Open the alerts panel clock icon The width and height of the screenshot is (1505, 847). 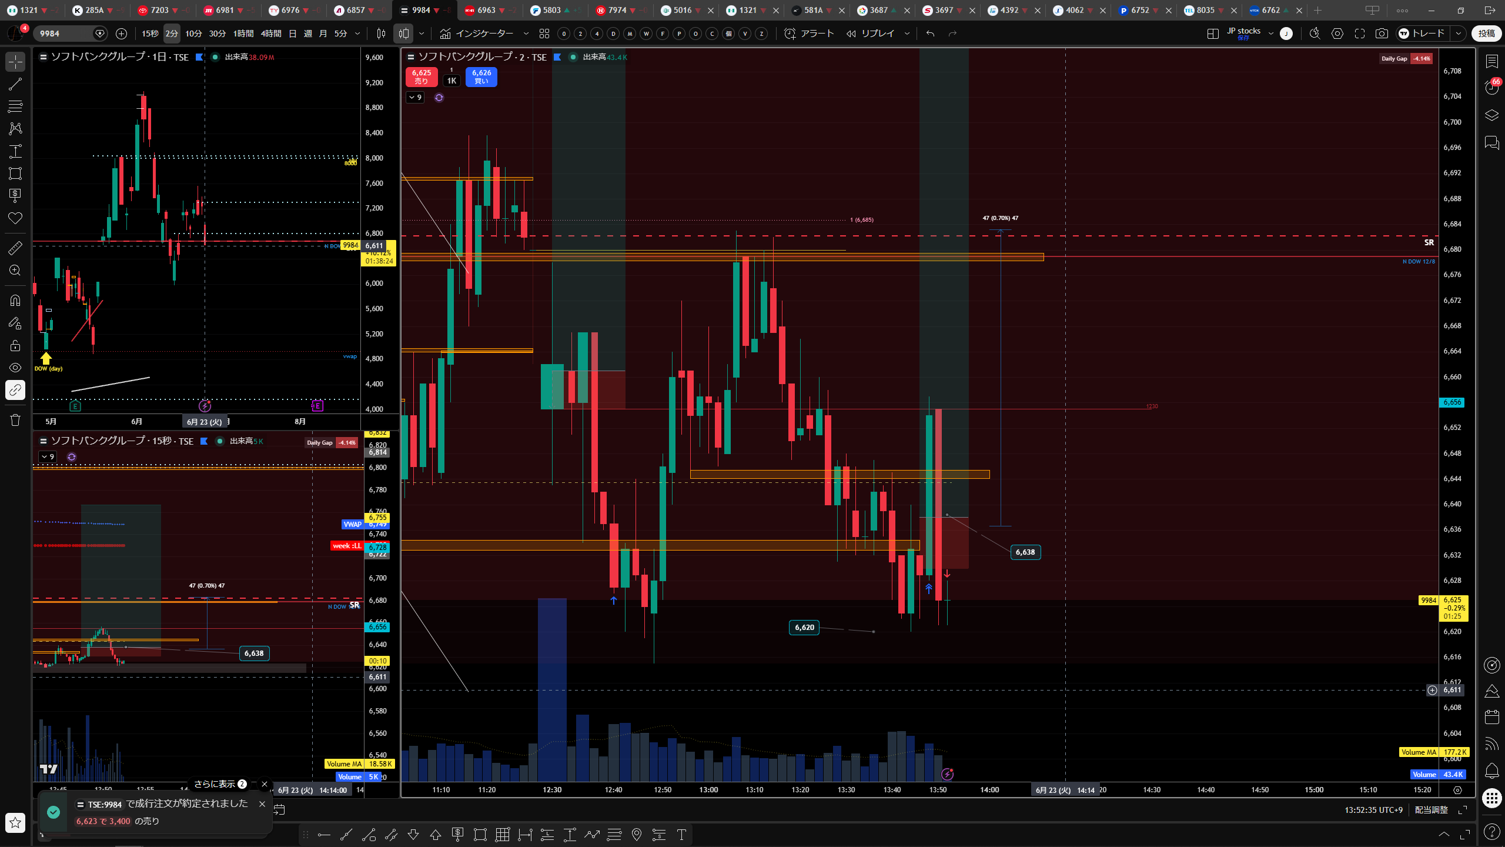pos(1492,88)
